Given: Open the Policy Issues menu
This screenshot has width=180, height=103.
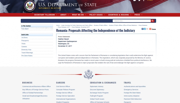Looking at the screenshot, I should 96,15.
